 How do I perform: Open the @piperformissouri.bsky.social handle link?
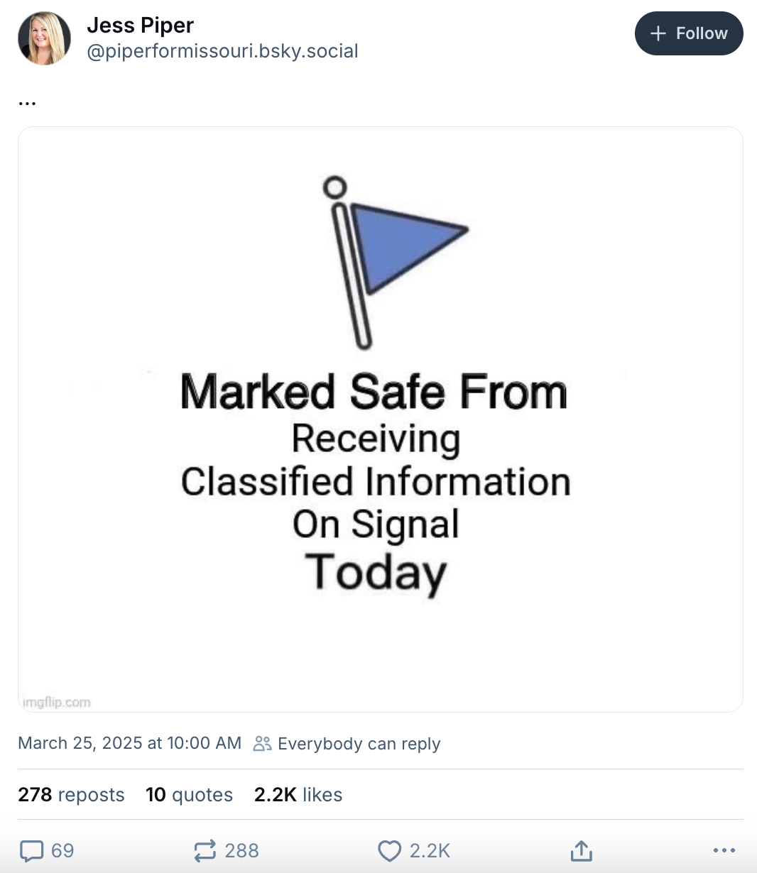click(222, 51)
